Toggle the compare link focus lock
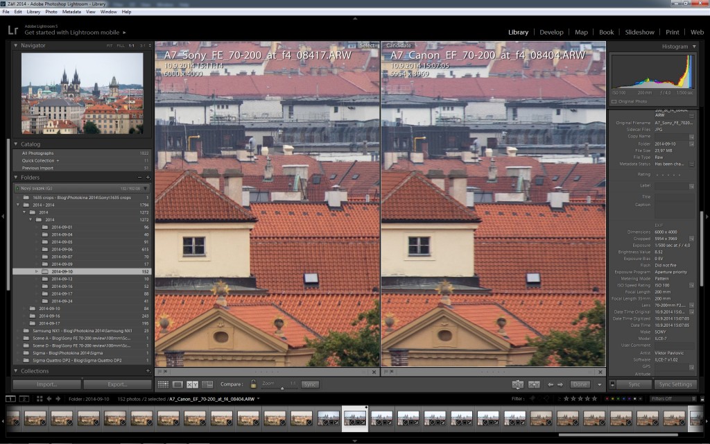710x444 pixels. pos(253,384)
